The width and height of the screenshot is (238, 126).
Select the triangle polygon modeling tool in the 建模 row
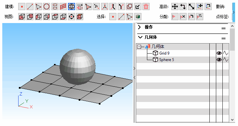click(x=38, y=6)
